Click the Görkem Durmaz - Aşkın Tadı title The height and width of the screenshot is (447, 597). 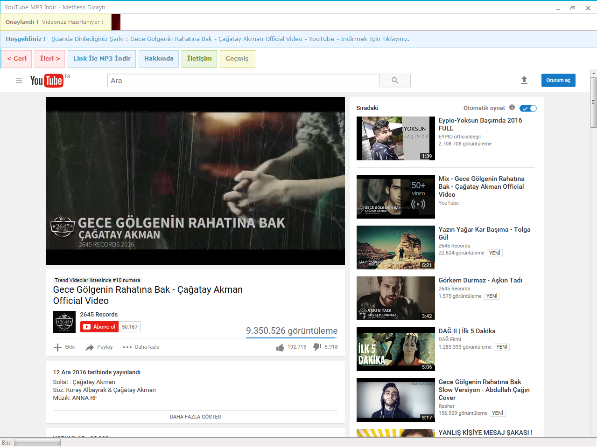point(480,280)
